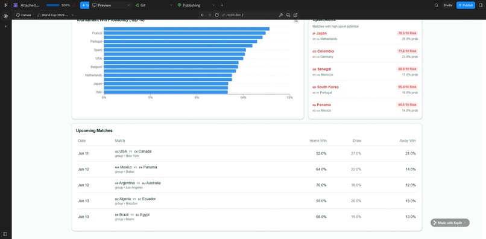Toggle the side panel layout icon
486x239 pixels.
(x=481, y=5)
